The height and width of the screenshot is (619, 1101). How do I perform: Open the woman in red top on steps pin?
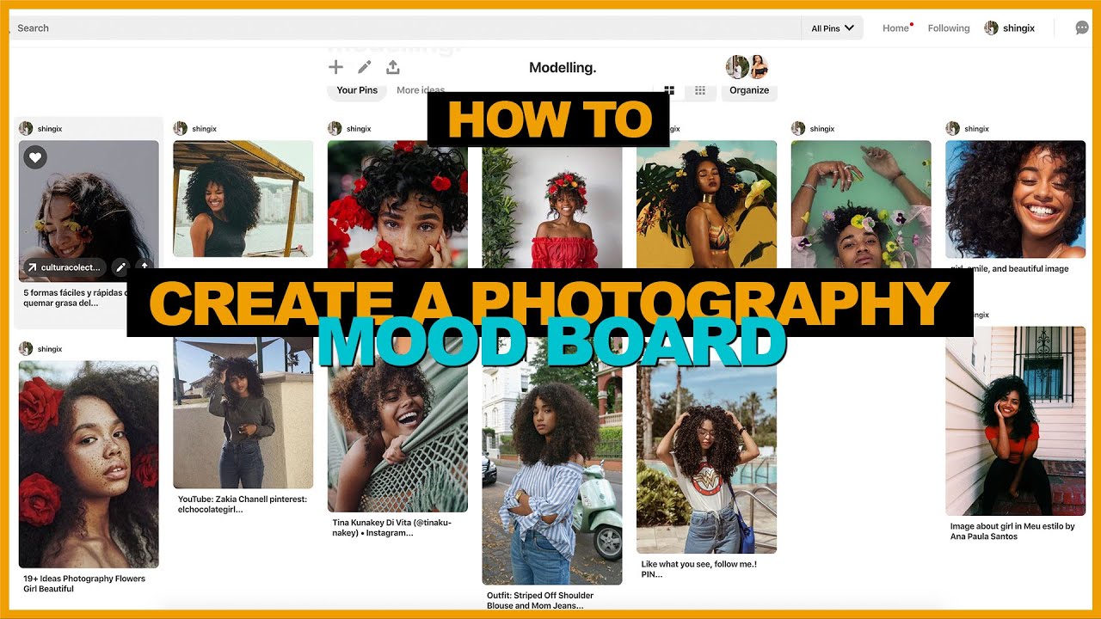pos(1015,421)
